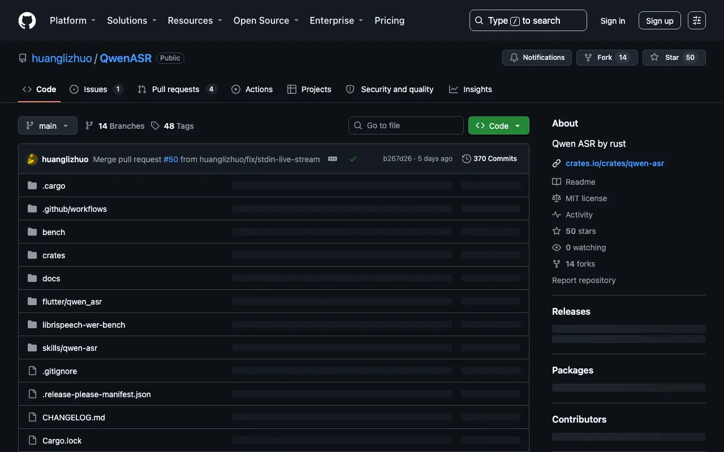Switch to the Actions tab
The image size is (724, 452).
pos(252,89)
